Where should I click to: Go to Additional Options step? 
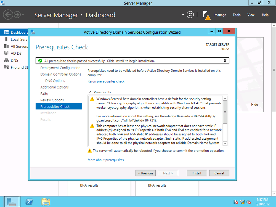54,87
